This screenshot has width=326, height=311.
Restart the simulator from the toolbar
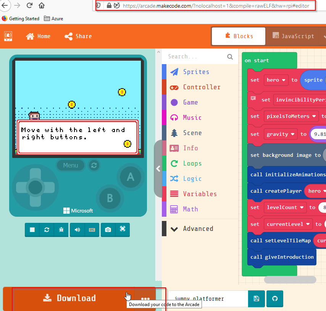(x=47, y=230)
